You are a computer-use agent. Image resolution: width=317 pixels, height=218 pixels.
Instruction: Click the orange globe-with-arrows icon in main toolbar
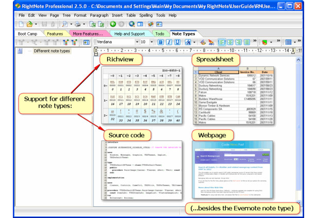click(151, 24)
